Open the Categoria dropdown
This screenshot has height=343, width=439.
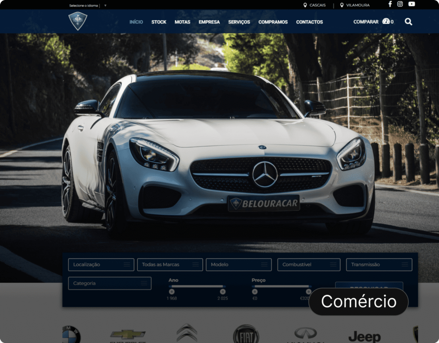110,283
